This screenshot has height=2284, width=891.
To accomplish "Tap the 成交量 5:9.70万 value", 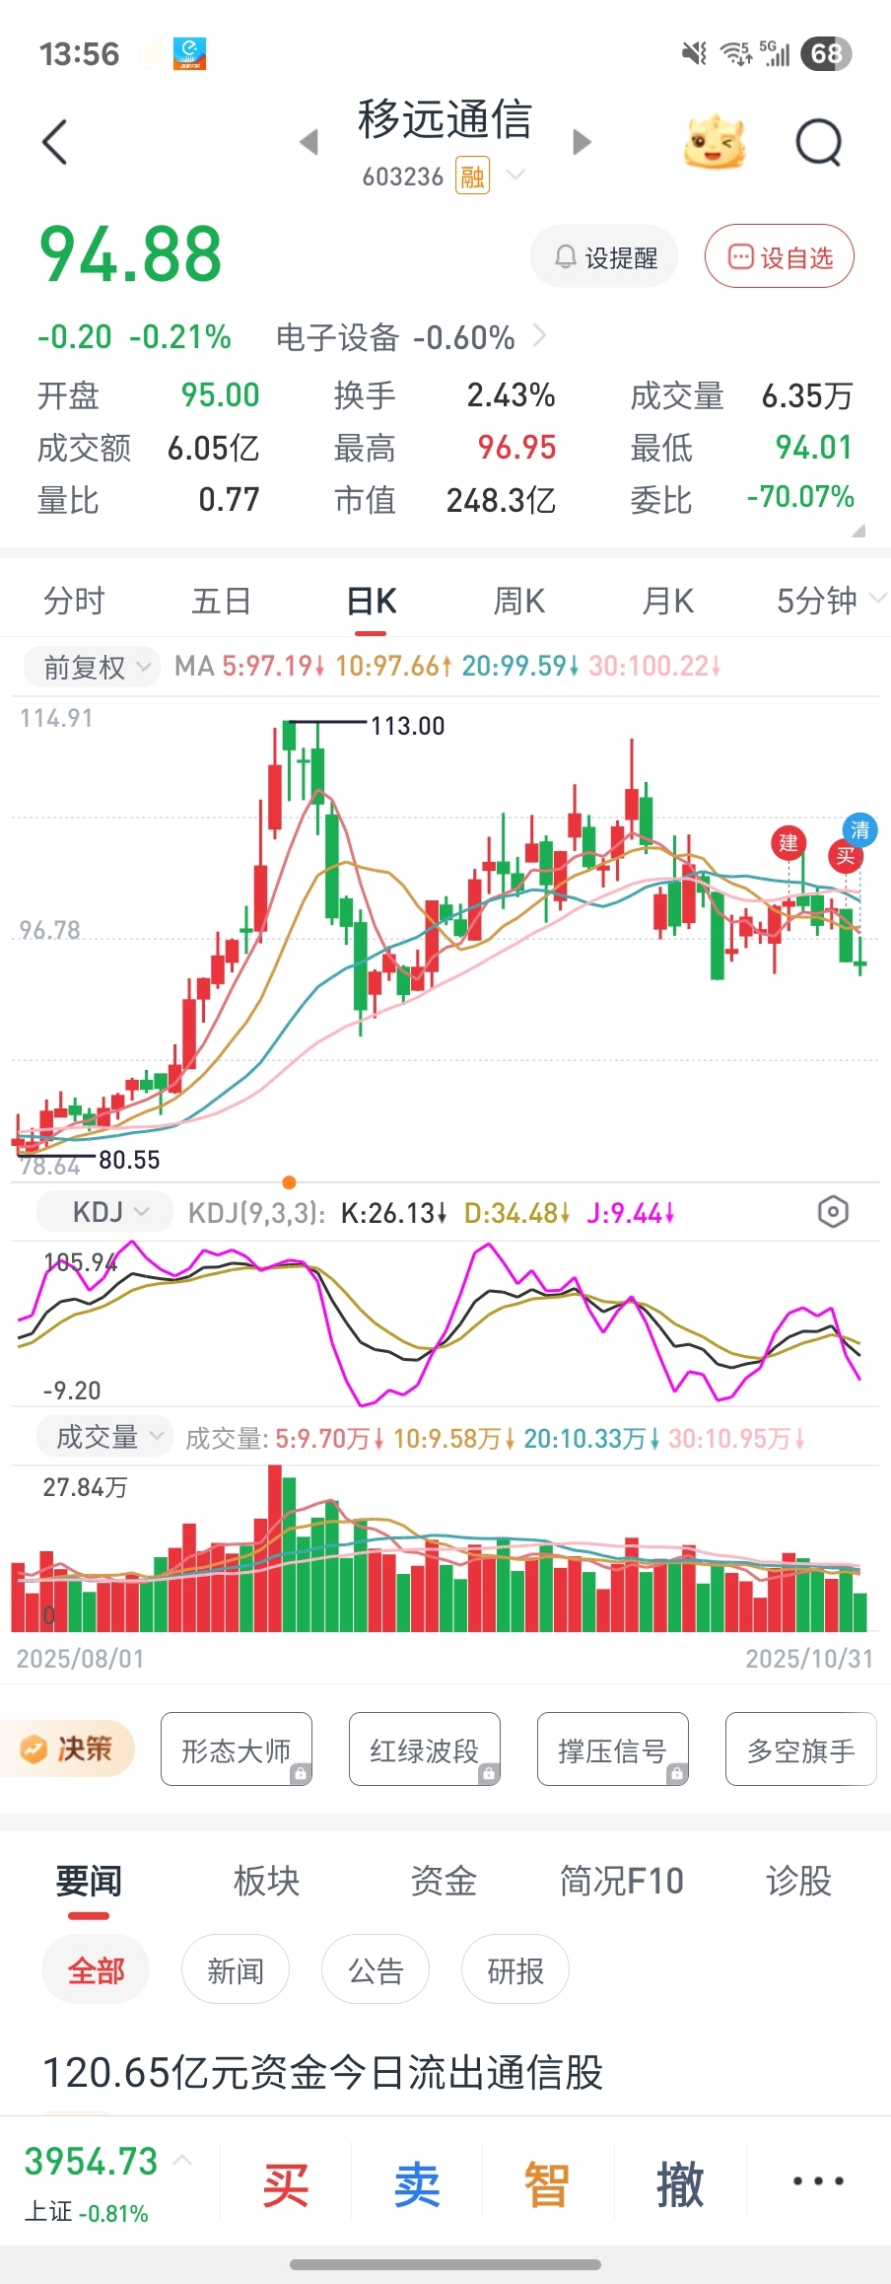I will 329,1439.
